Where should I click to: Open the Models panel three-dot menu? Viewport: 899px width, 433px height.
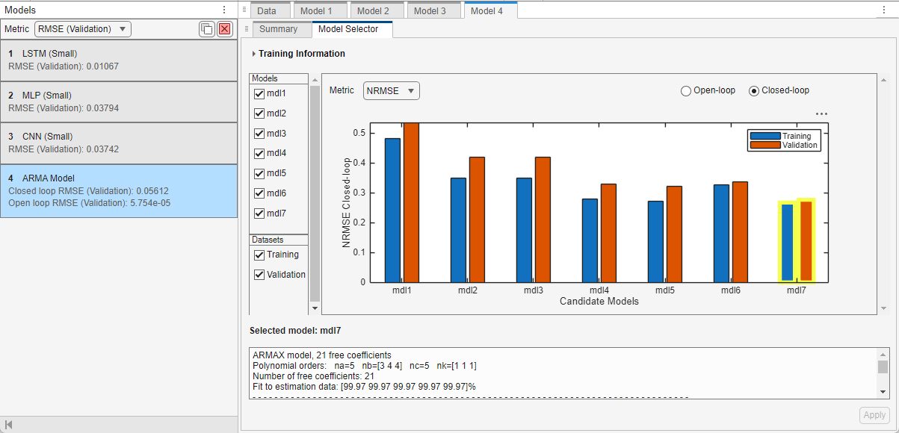(224, 10)
